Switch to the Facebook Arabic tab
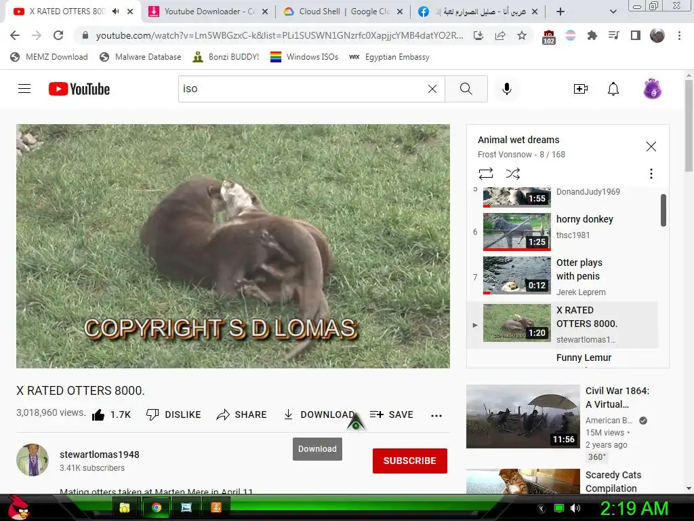The width and height of the screenshot is (694, 521). pos(478,12)
